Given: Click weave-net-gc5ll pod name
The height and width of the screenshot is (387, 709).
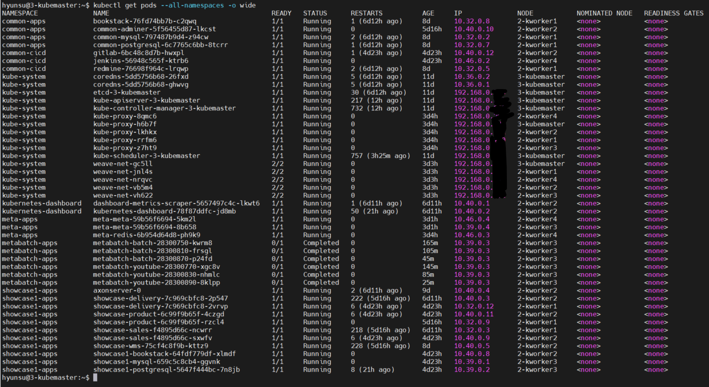Looking at the screenshot, I should 123,164.
